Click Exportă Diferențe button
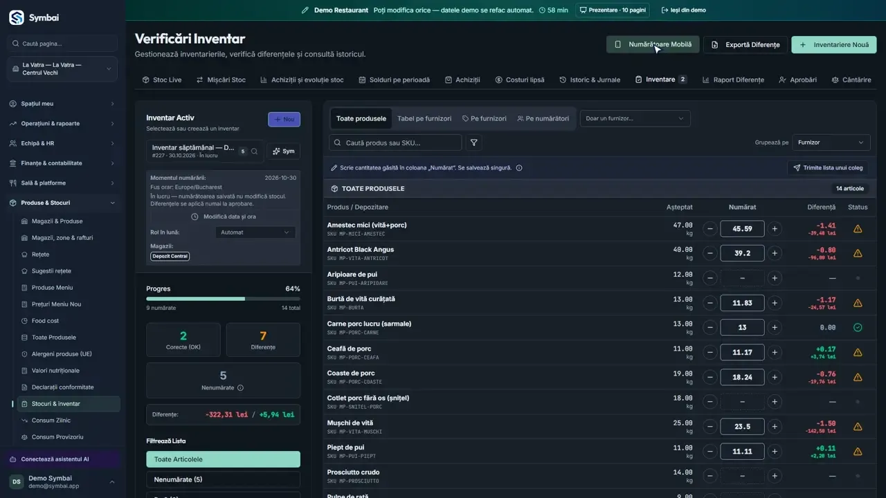The height and width of the screenshot is (498, 886). [745, 45]
